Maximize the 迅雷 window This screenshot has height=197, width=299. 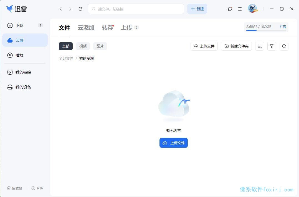click(x=282, y=9)
